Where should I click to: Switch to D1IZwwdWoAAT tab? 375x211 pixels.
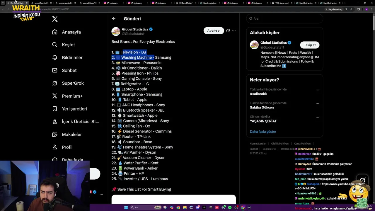186,3
